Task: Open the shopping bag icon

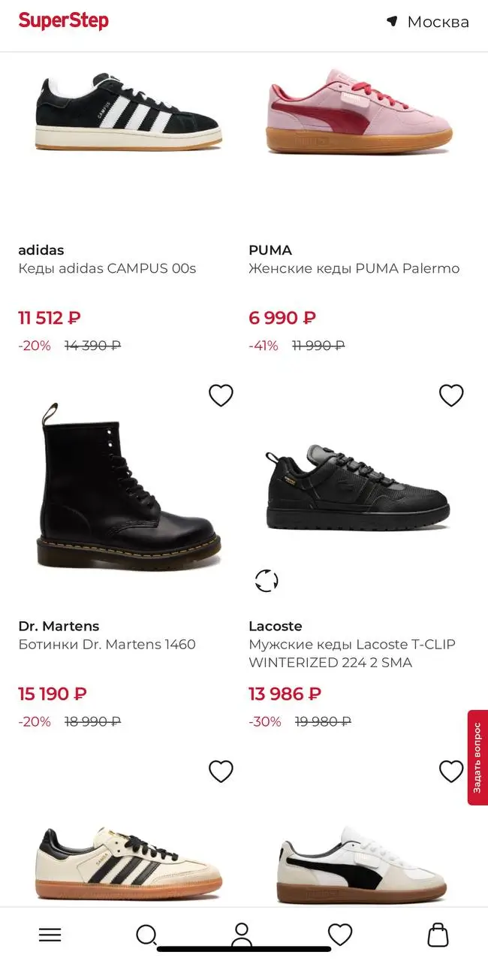Action: coord(438,934)
